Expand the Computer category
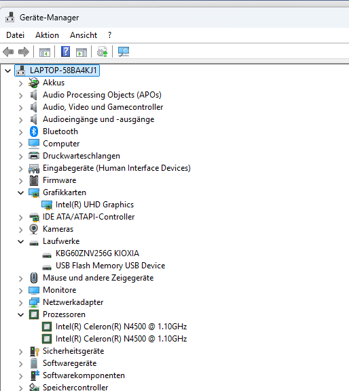This screenshot has height=391, width=349. 21,144
